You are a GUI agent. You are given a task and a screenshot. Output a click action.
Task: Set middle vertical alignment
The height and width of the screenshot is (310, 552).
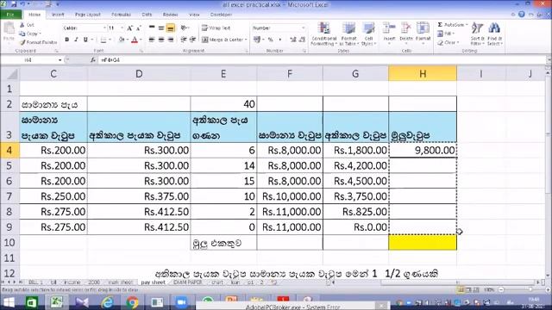[x=161, y=28]
